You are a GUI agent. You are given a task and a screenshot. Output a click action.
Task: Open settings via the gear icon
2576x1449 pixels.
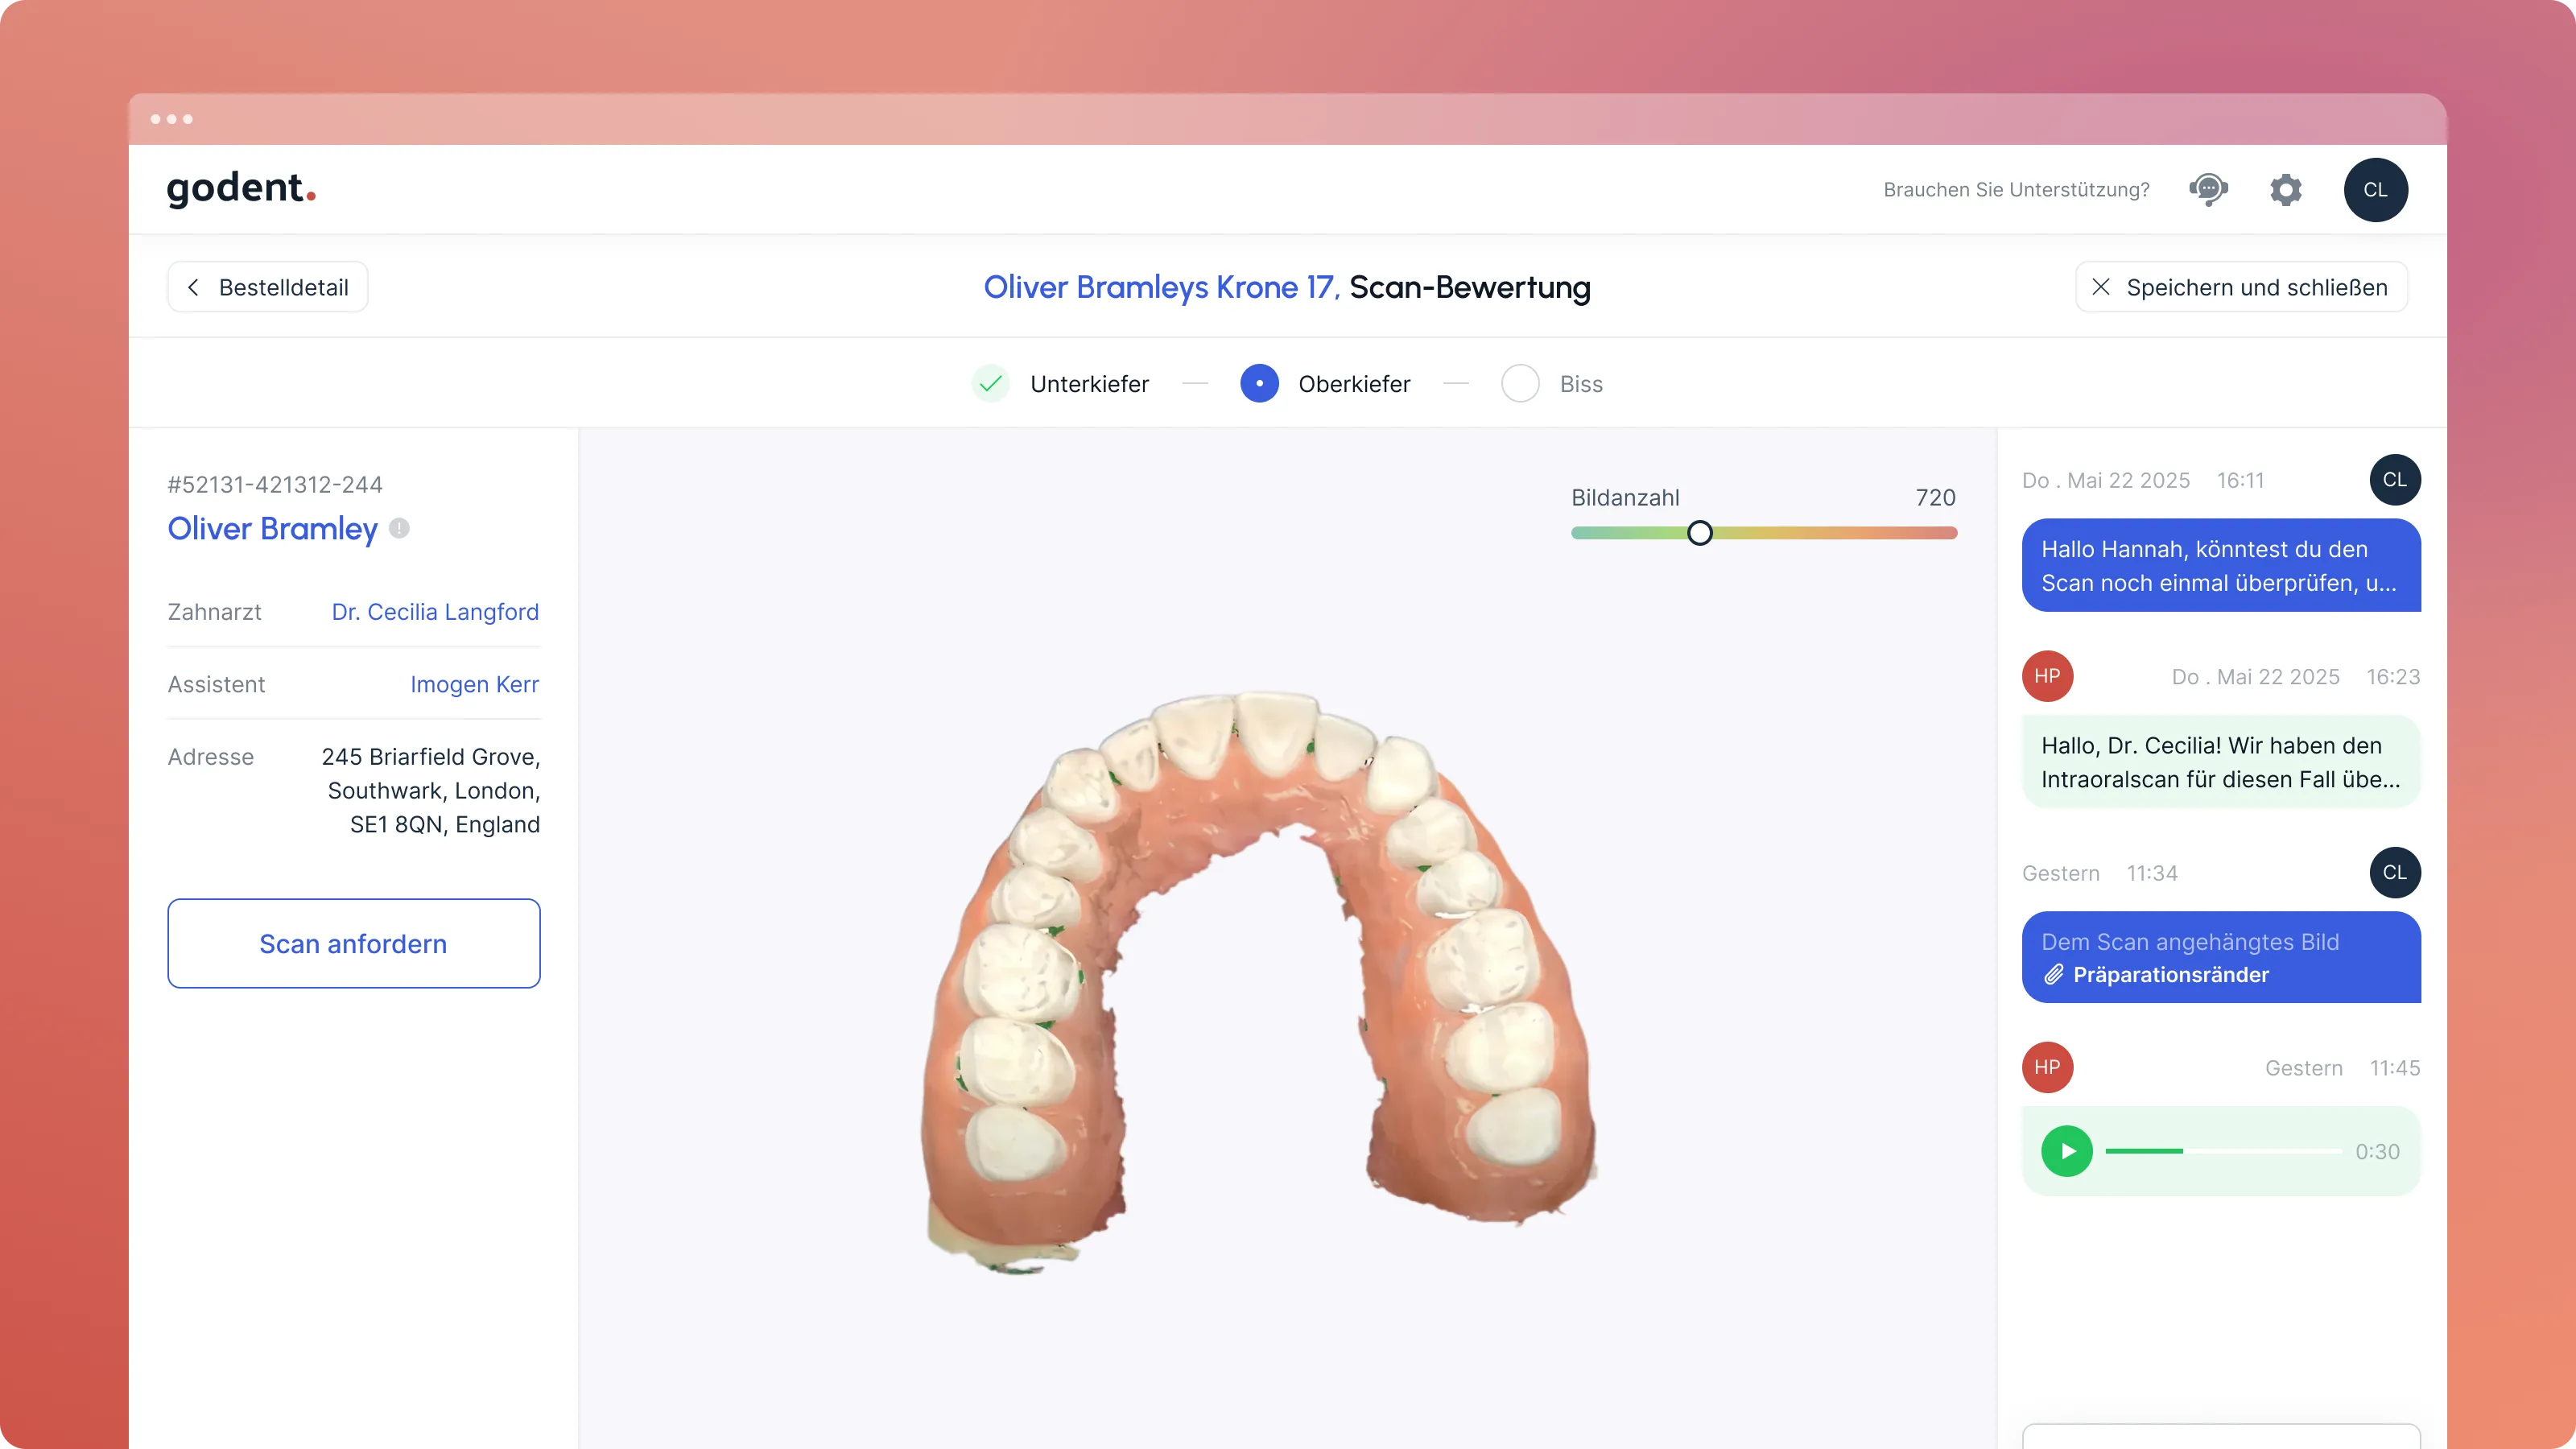pyautogui.click(x=2285, y=189)
